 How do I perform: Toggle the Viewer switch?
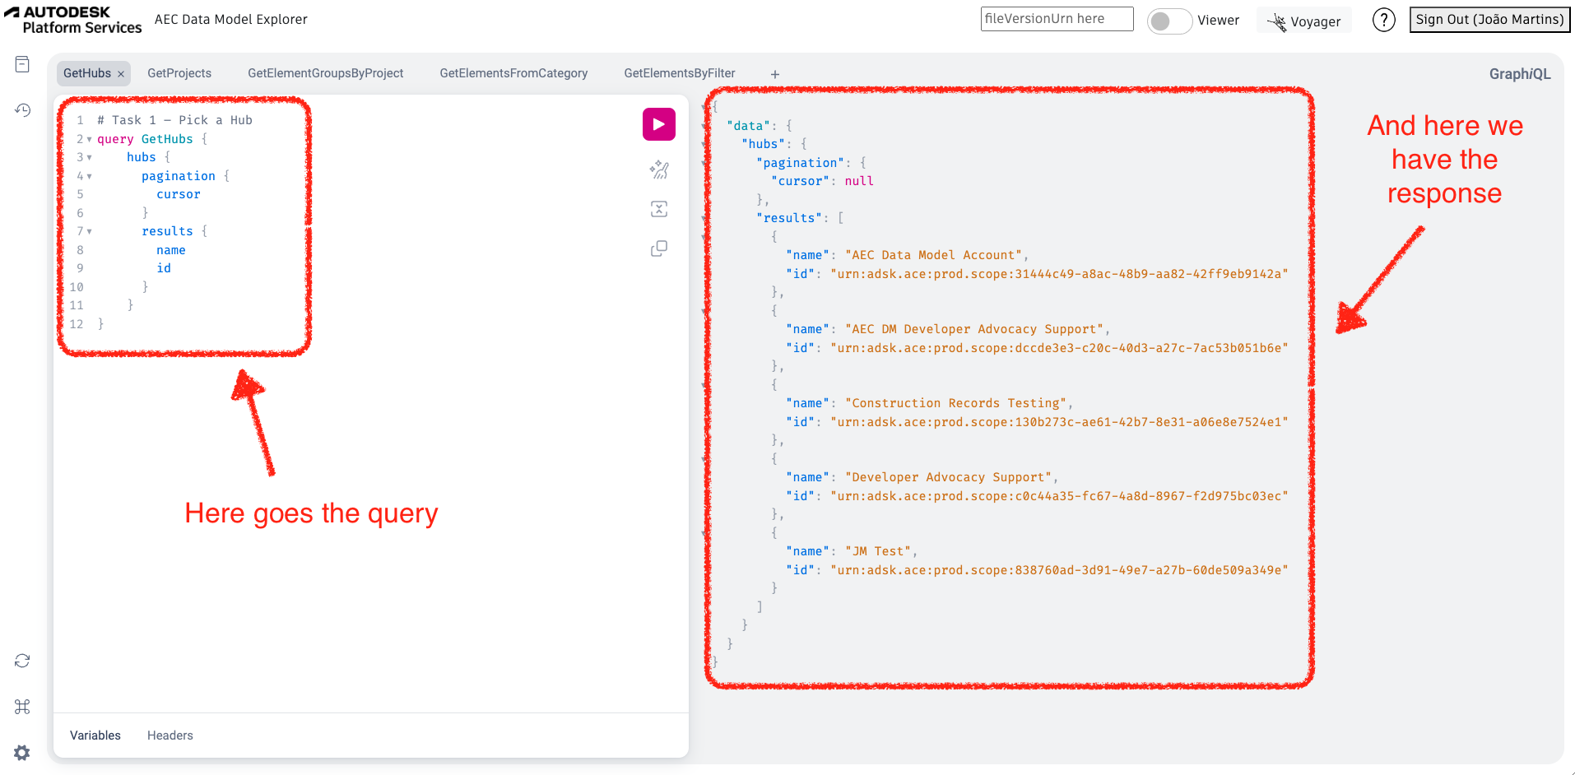point(1169,21)
